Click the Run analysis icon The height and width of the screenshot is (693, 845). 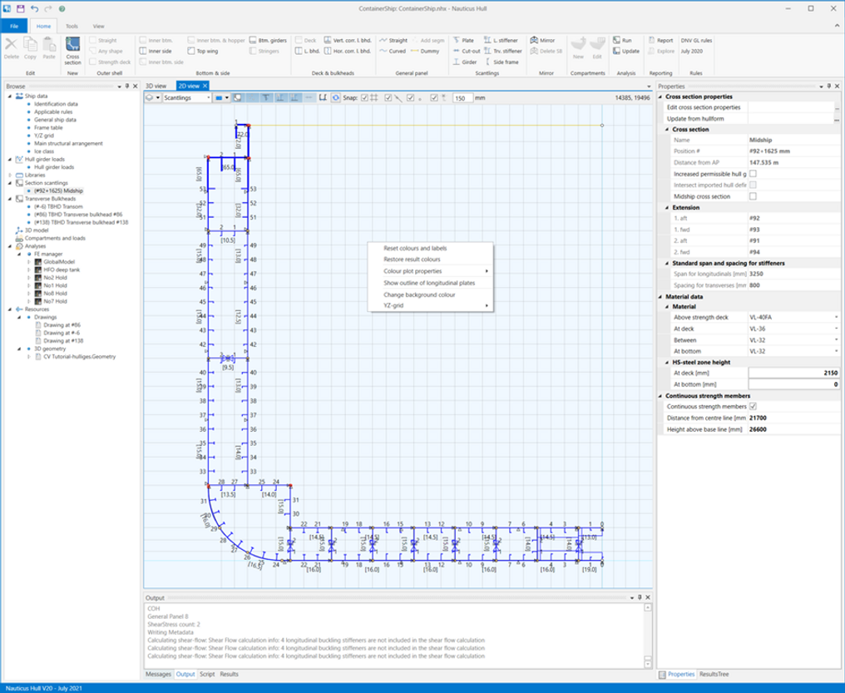pyautogui.click(x=615, y=39)
